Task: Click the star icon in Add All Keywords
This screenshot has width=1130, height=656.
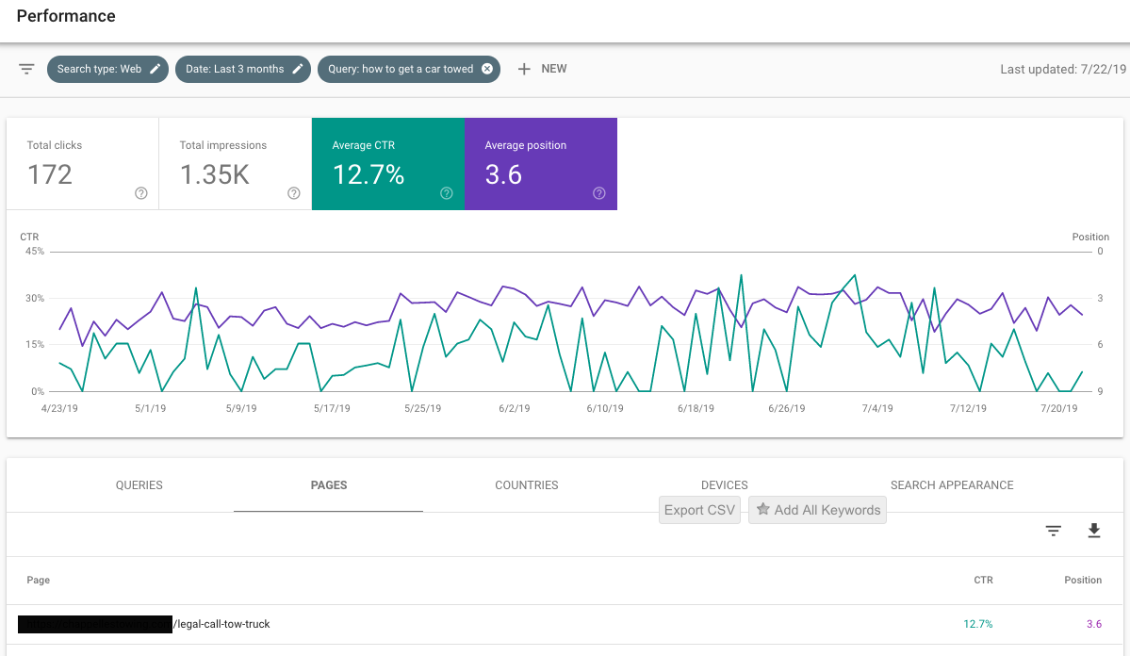Action: [762, 509]
